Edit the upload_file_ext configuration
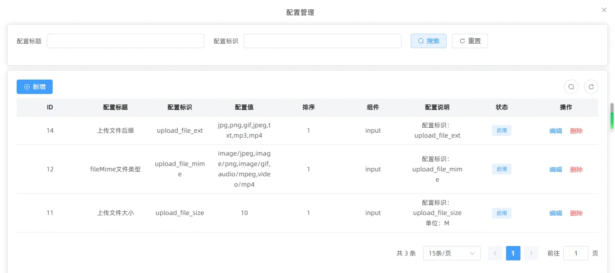Screen dimensions: 615x273 click(x=556, y=130)
